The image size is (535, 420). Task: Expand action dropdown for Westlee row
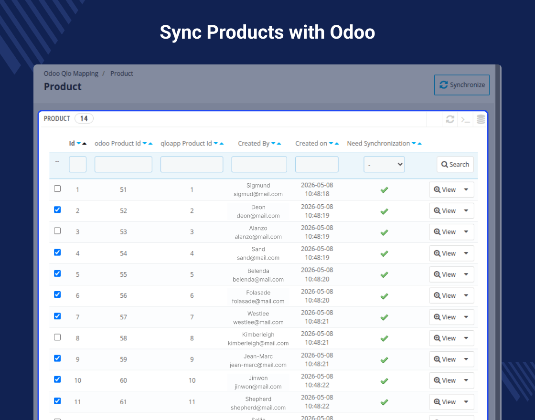click(466, 317)
